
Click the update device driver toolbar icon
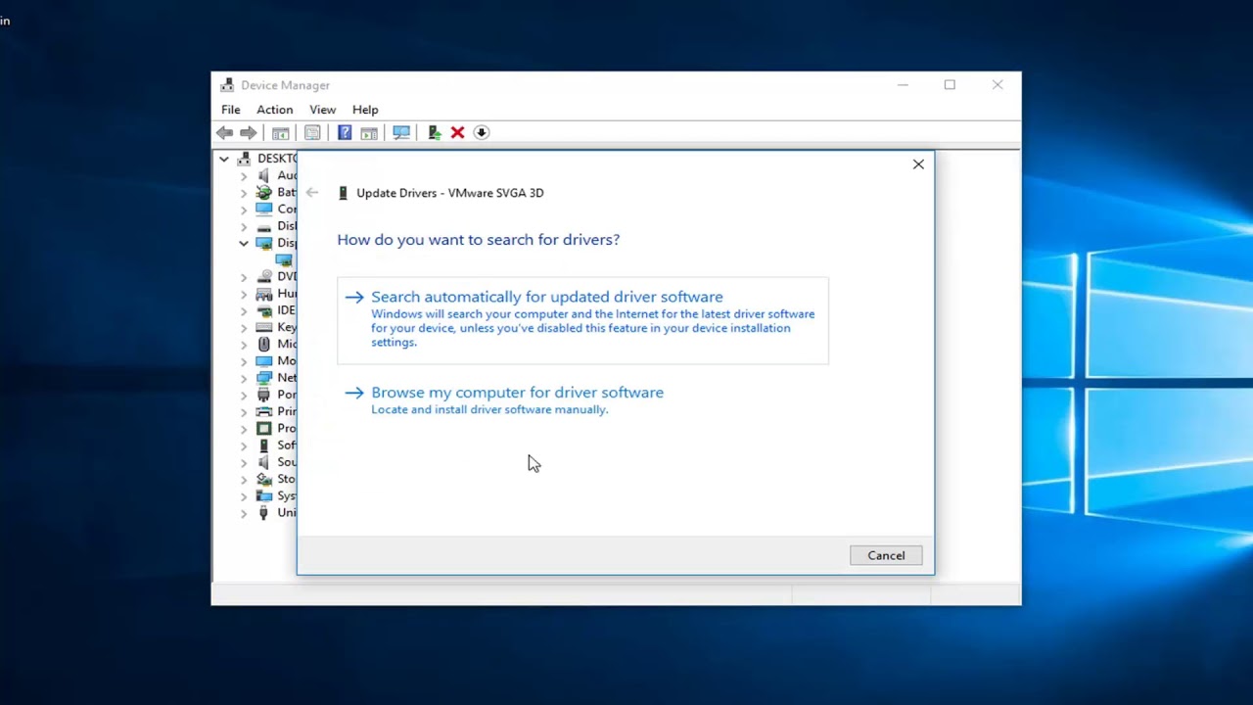click(435, 132)
